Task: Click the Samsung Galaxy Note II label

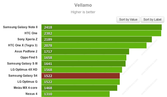Action: [20, 27]
